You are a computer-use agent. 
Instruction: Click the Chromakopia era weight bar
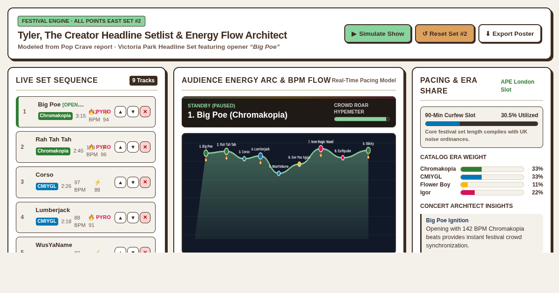[x=492, y=169]
